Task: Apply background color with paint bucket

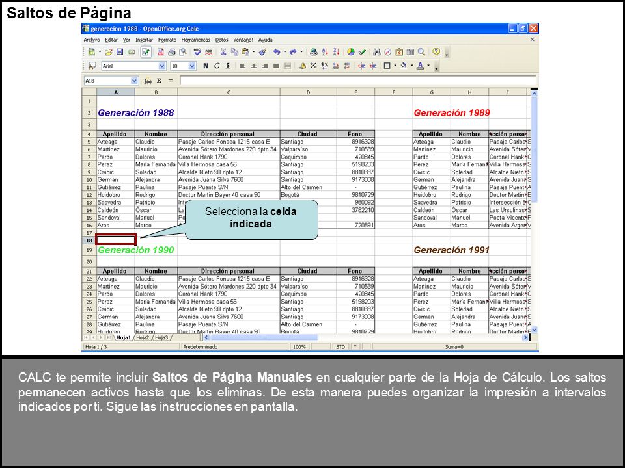Action: 404,66
